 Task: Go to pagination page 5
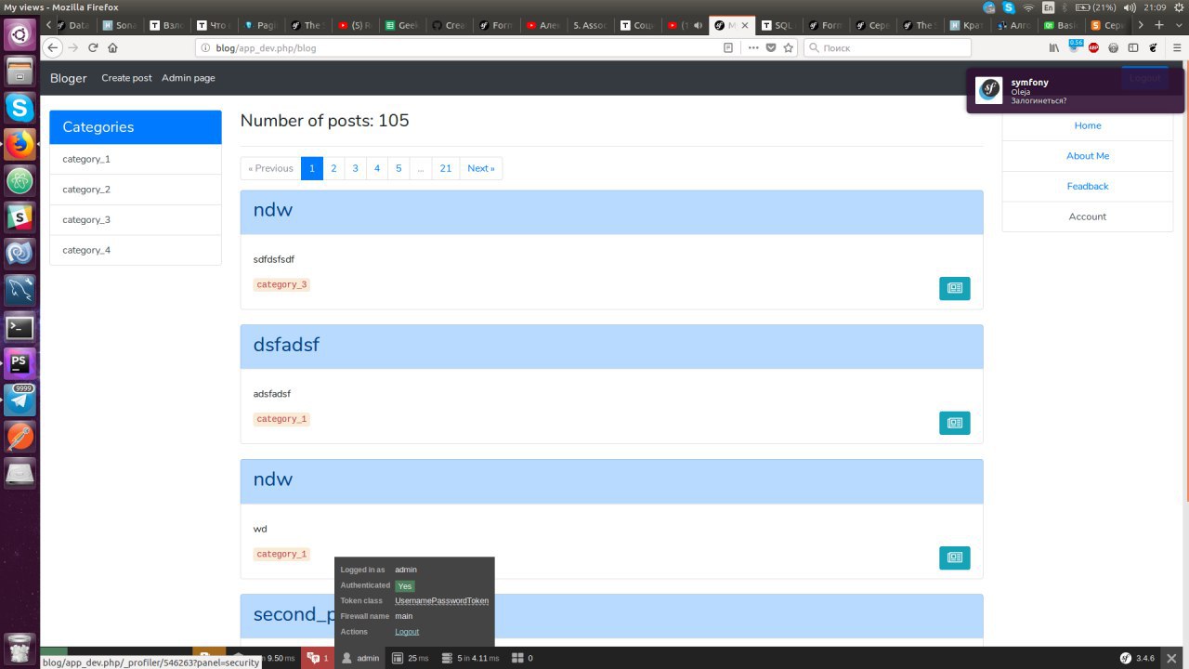coord(399,168)
